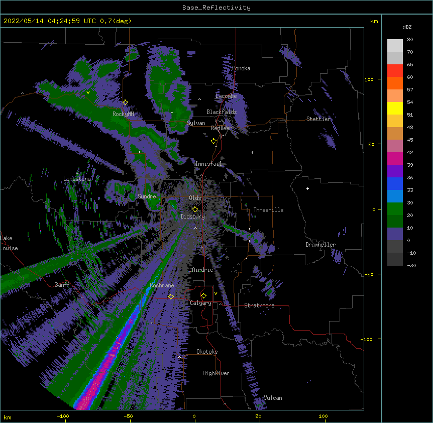Click the Stettler city label
Viewport: 433px width, 423px height.
(x=318, y=119)
